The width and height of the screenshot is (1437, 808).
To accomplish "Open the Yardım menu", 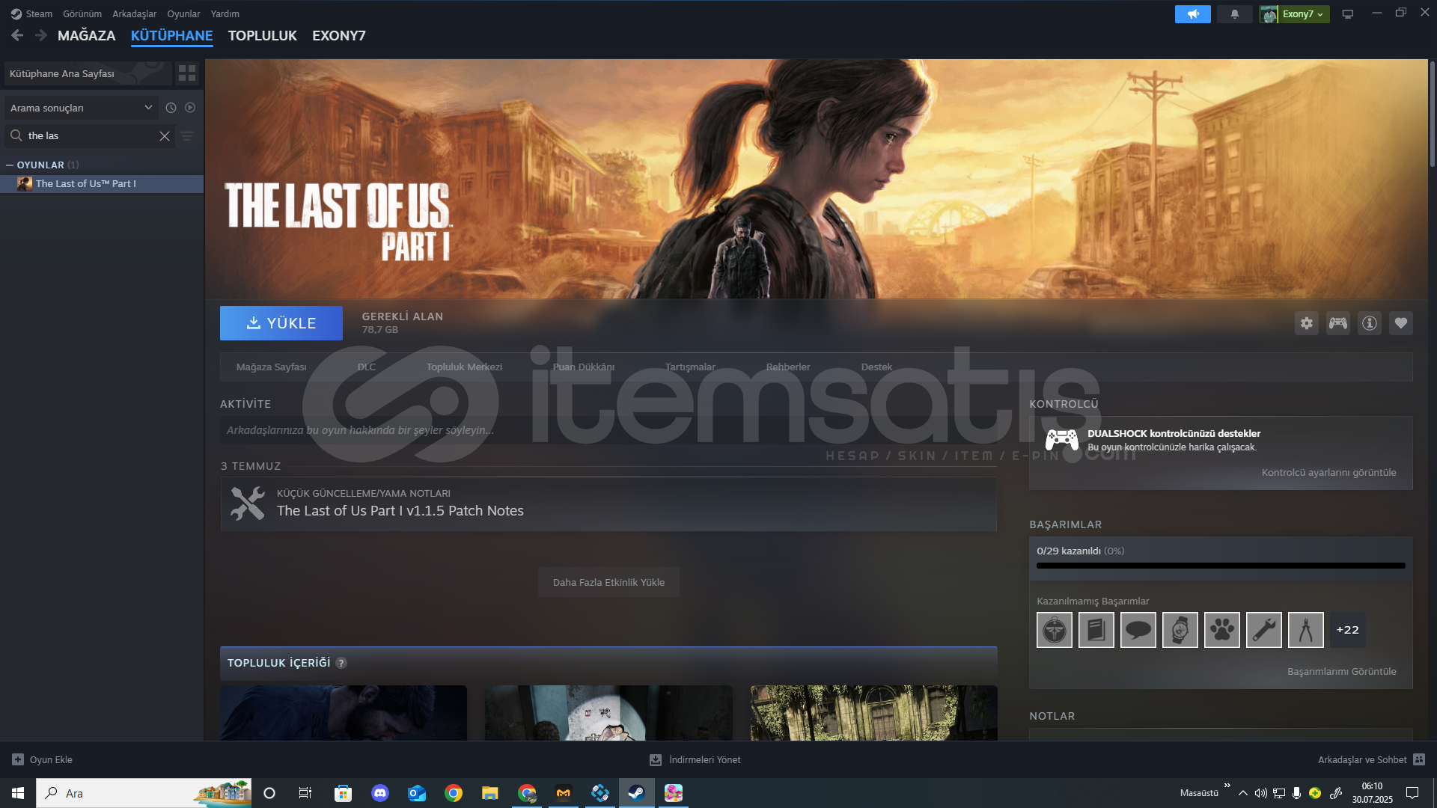I will (225, 13).
